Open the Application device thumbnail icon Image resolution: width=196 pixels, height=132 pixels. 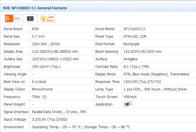(x=128, y=104)
